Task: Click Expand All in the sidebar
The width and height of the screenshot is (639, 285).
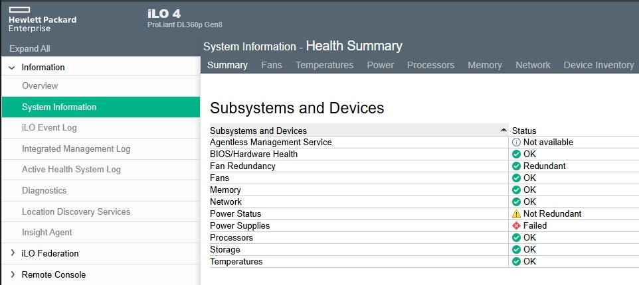Action: point(30,49)
